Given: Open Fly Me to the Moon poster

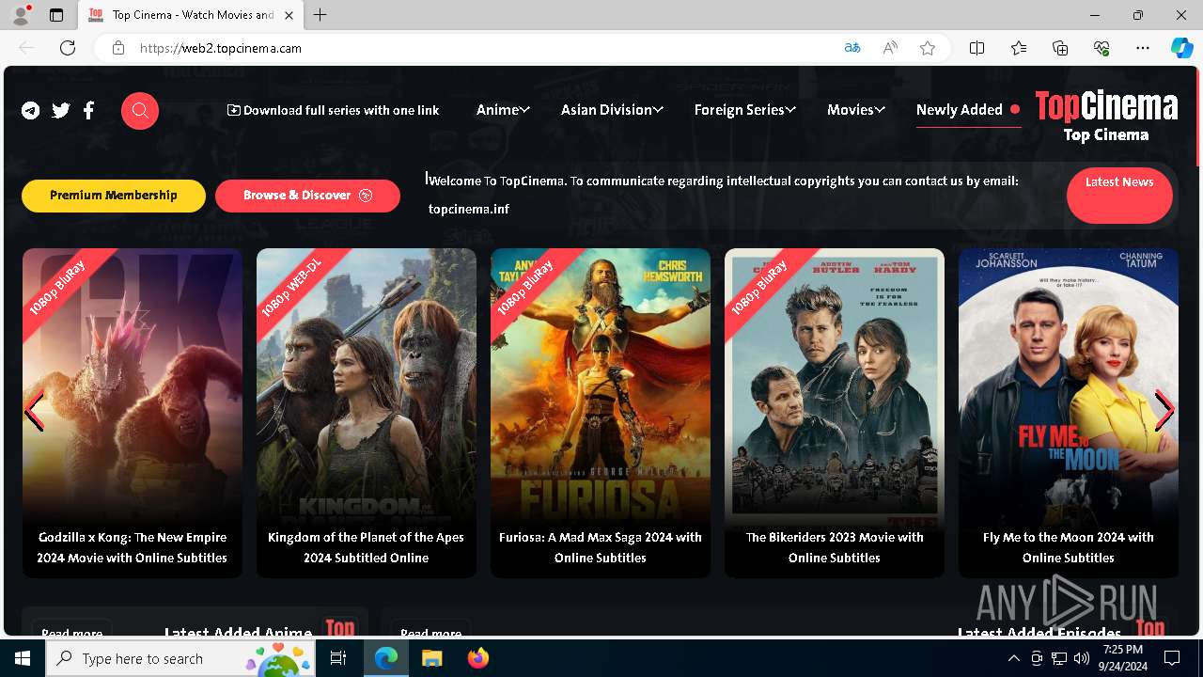Looking at the screenshot, I should tap(1069, 413).
